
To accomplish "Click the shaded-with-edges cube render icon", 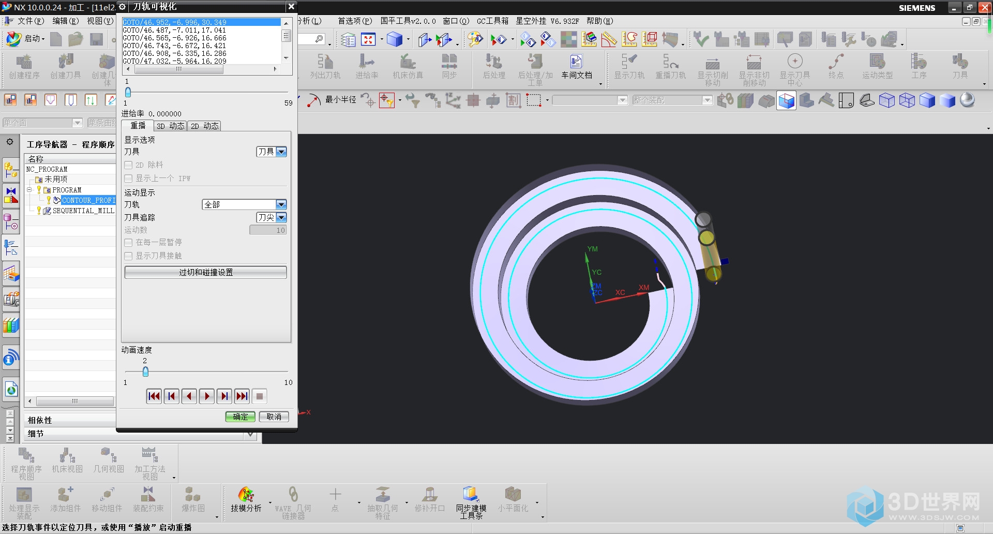I will pos(786,100).
